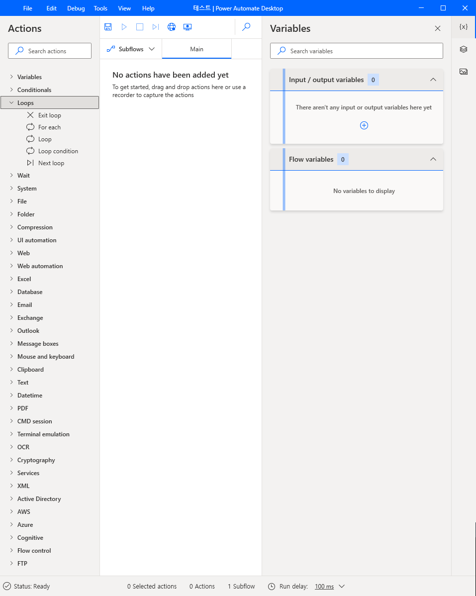This screenshot has width=476, height=596.
Task: Click the 1 Subflow status text
Action: (x=242, y=587)
